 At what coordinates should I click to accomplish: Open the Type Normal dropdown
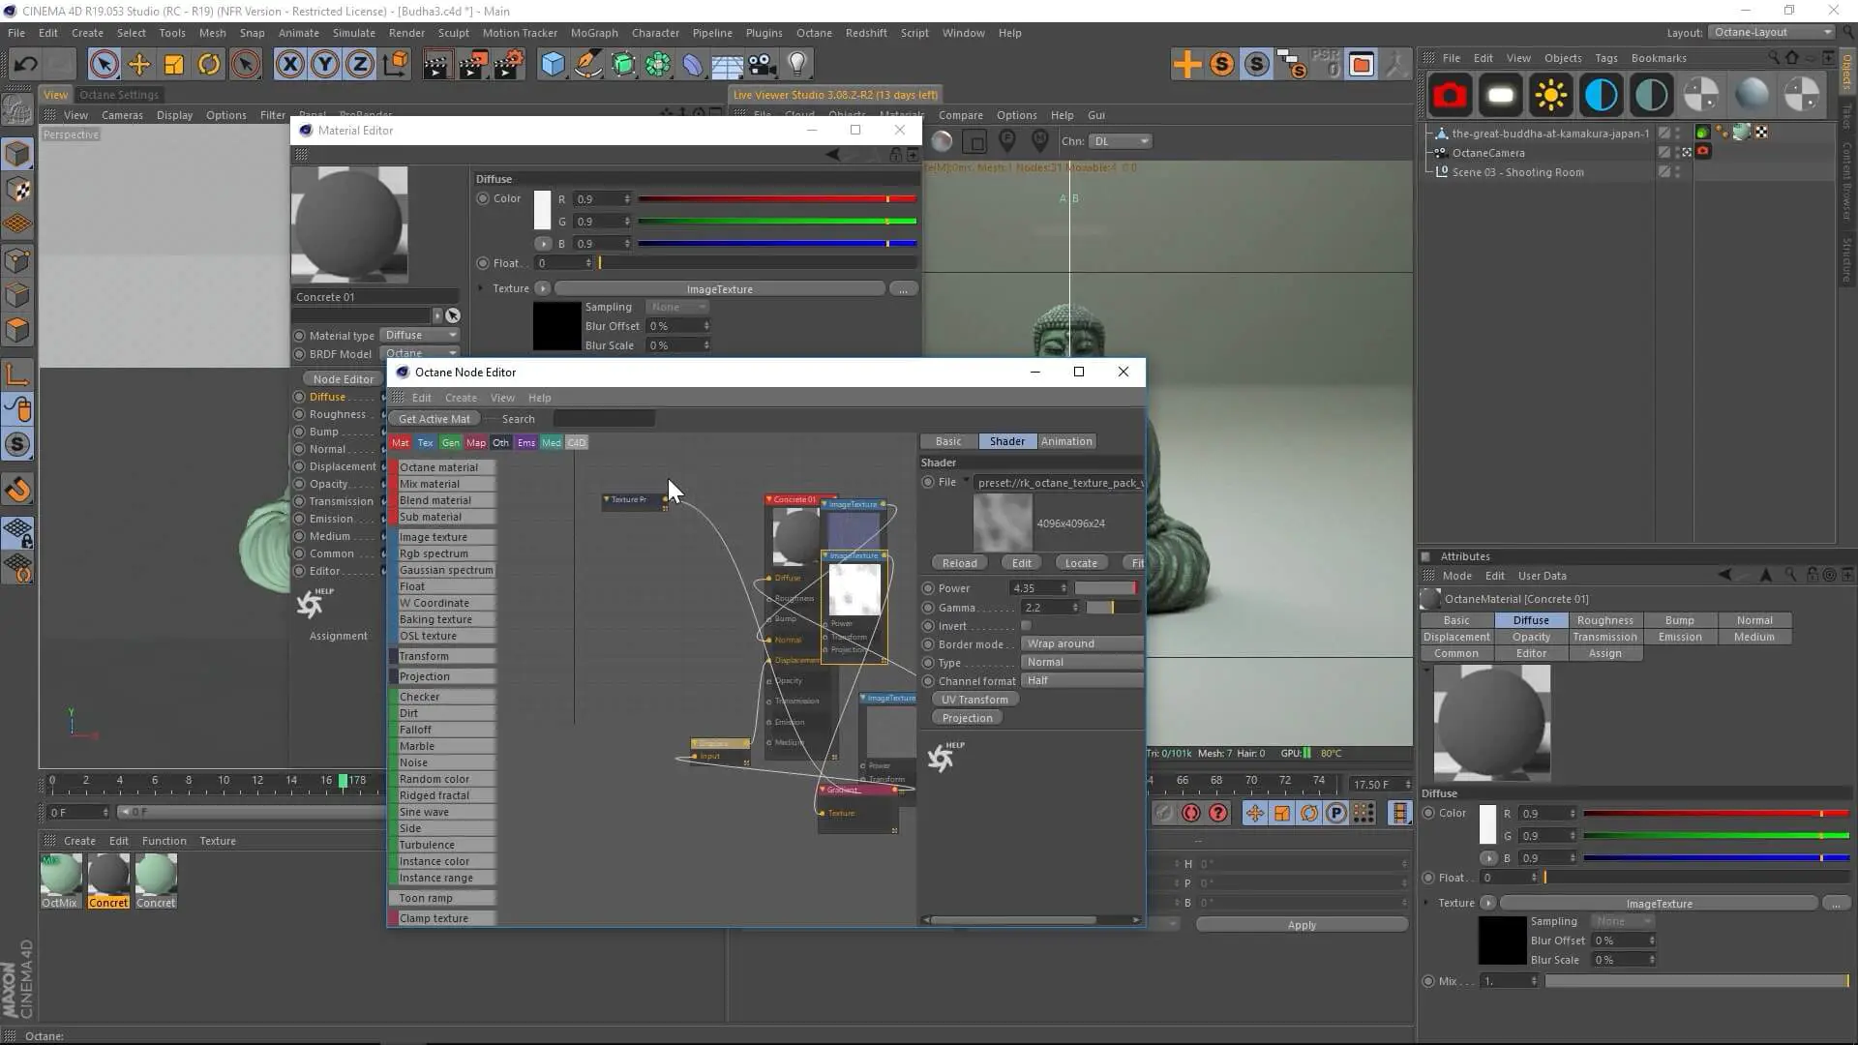(x=1082, y=662)
